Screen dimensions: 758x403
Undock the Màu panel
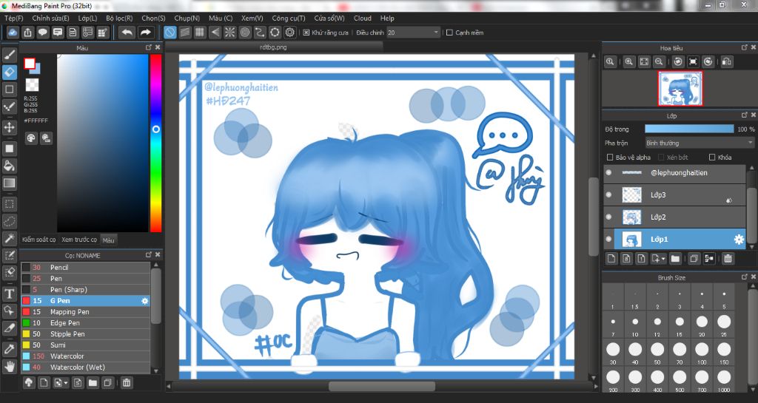(148, 47)
